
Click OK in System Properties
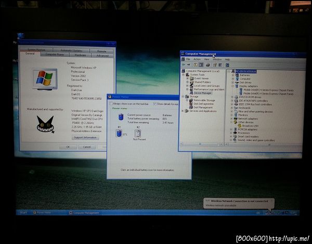point(68,147)
